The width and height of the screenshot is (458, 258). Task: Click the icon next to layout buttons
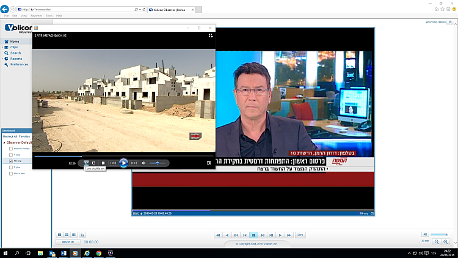82,235
